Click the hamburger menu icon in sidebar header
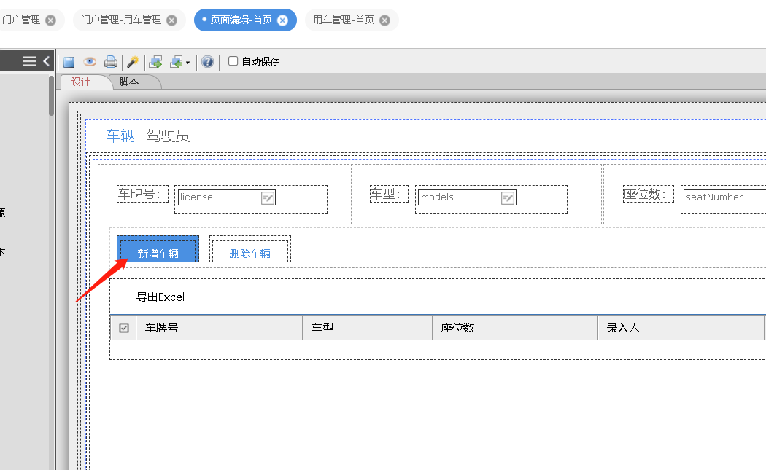 point(29,61)
